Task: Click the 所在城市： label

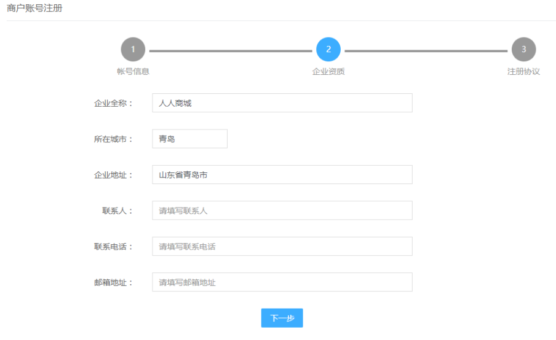Action: (113, 139)
